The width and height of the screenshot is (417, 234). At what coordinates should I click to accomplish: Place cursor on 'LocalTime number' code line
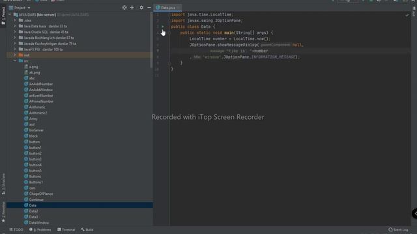pyautogui.click(x=230, y=39)
